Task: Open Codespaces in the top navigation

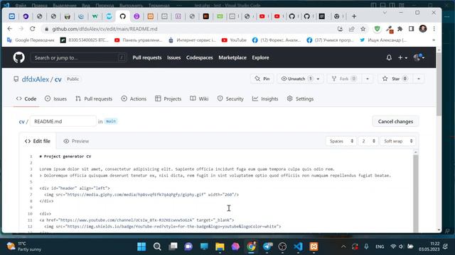Action: coord(199,57)
